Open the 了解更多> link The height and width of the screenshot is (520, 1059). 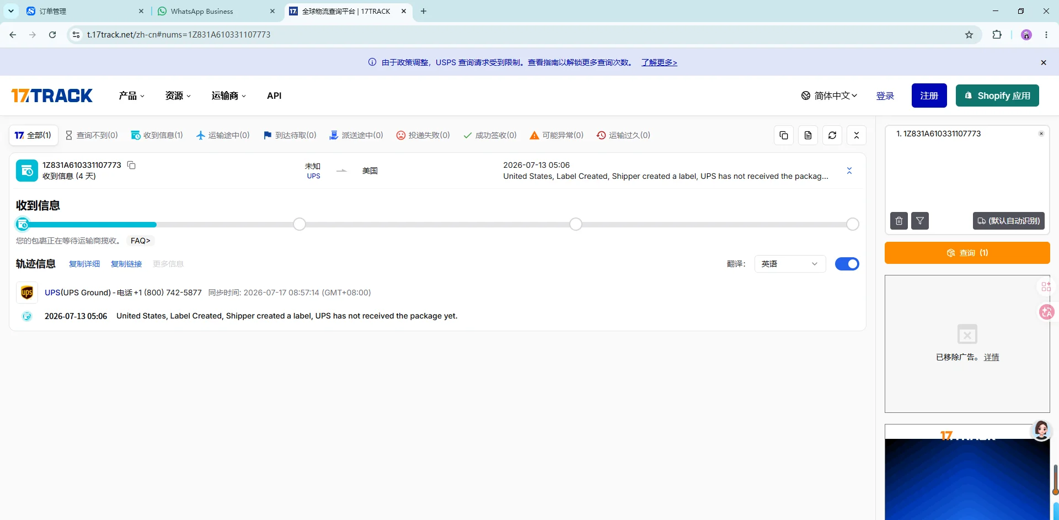(x=659, y=62)
